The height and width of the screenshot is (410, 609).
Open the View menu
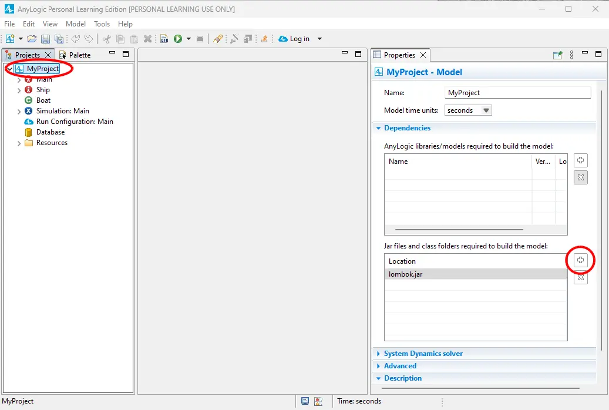coord(50,23)
